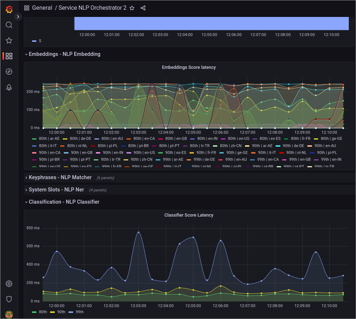The height and width of the screenshot is (319, 356).
Task: Star this dashboard as favorite
Action: [x=132, y=8]
